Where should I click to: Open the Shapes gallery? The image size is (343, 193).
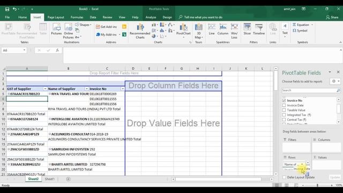(83, 25)
